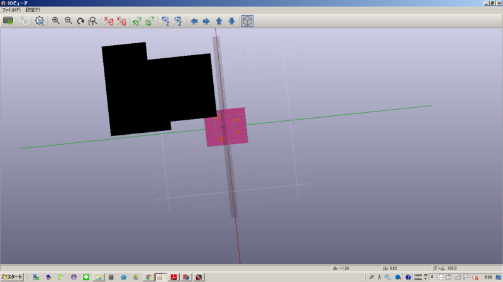Click the purple sphere taskbar icon

click(74, 277)
